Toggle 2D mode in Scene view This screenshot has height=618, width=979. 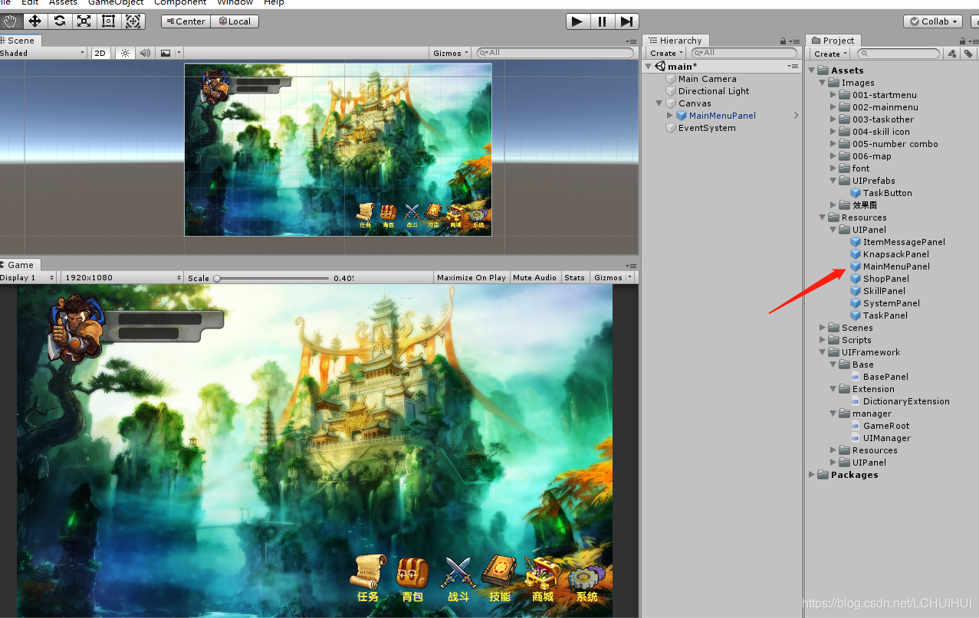point(100,53)
